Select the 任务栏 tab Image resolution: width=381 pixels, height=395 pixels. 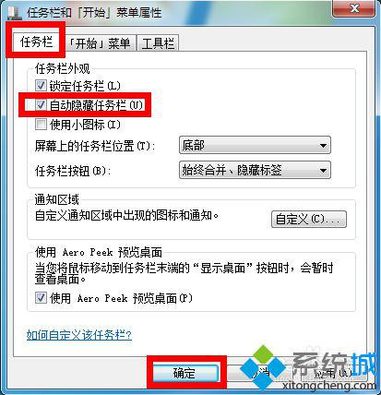click(x=36, y=42)
